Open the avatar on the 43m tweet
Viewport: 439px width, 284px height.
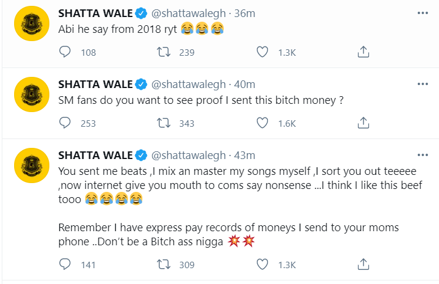click(30, 164)
